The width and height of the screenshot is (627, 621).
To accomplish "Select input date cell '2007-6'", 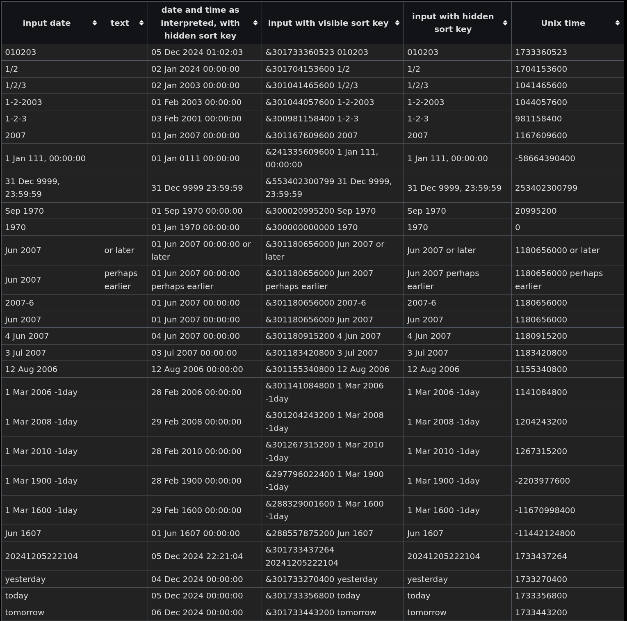I will tap(51, 303).
